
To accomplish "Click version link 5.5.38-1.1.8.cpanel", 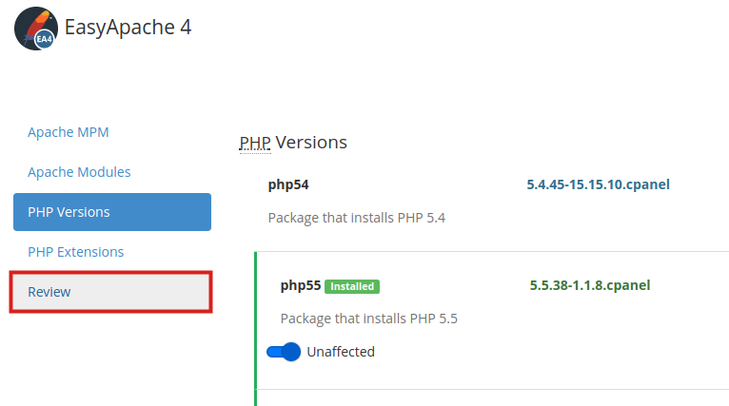I will pyautogui.click(x=590, y=285).
